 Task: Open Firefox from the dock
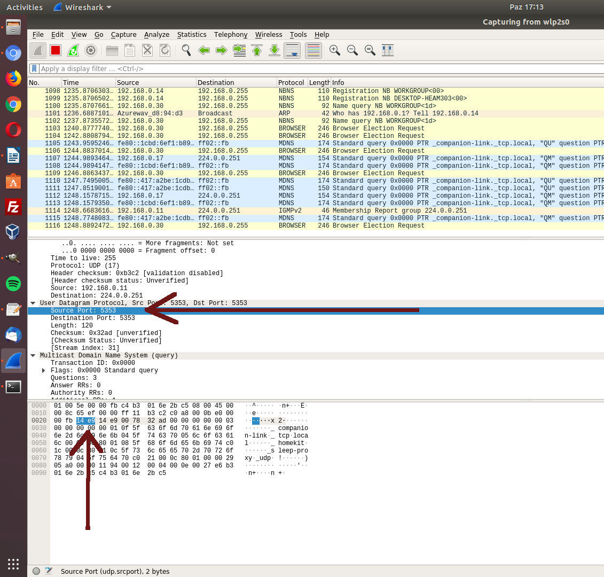pyautogui.click(x=13, y=79)
